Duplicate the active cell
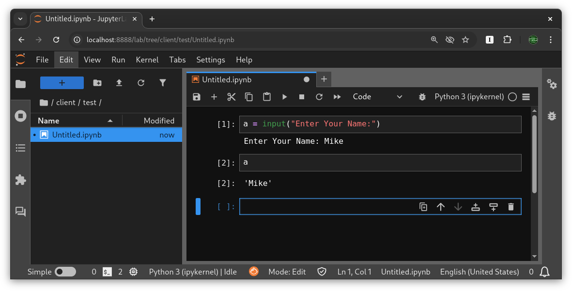This screenshot has height=291, width=572. click(423, 207)
